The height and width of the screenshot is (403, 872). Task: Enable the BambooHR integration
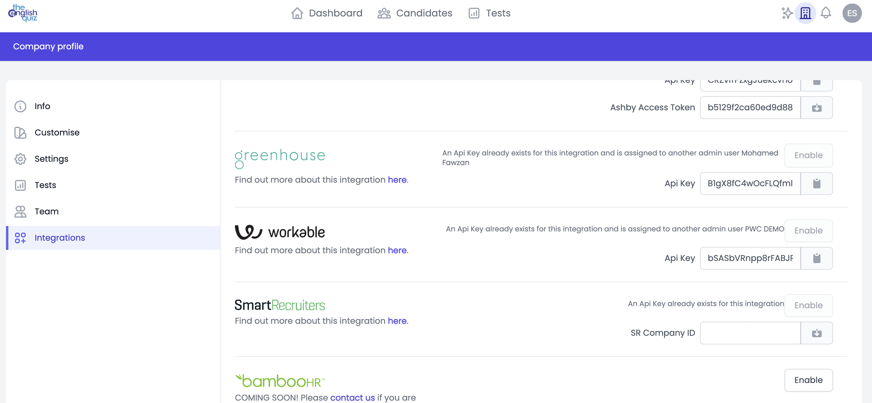pos(808,380)
